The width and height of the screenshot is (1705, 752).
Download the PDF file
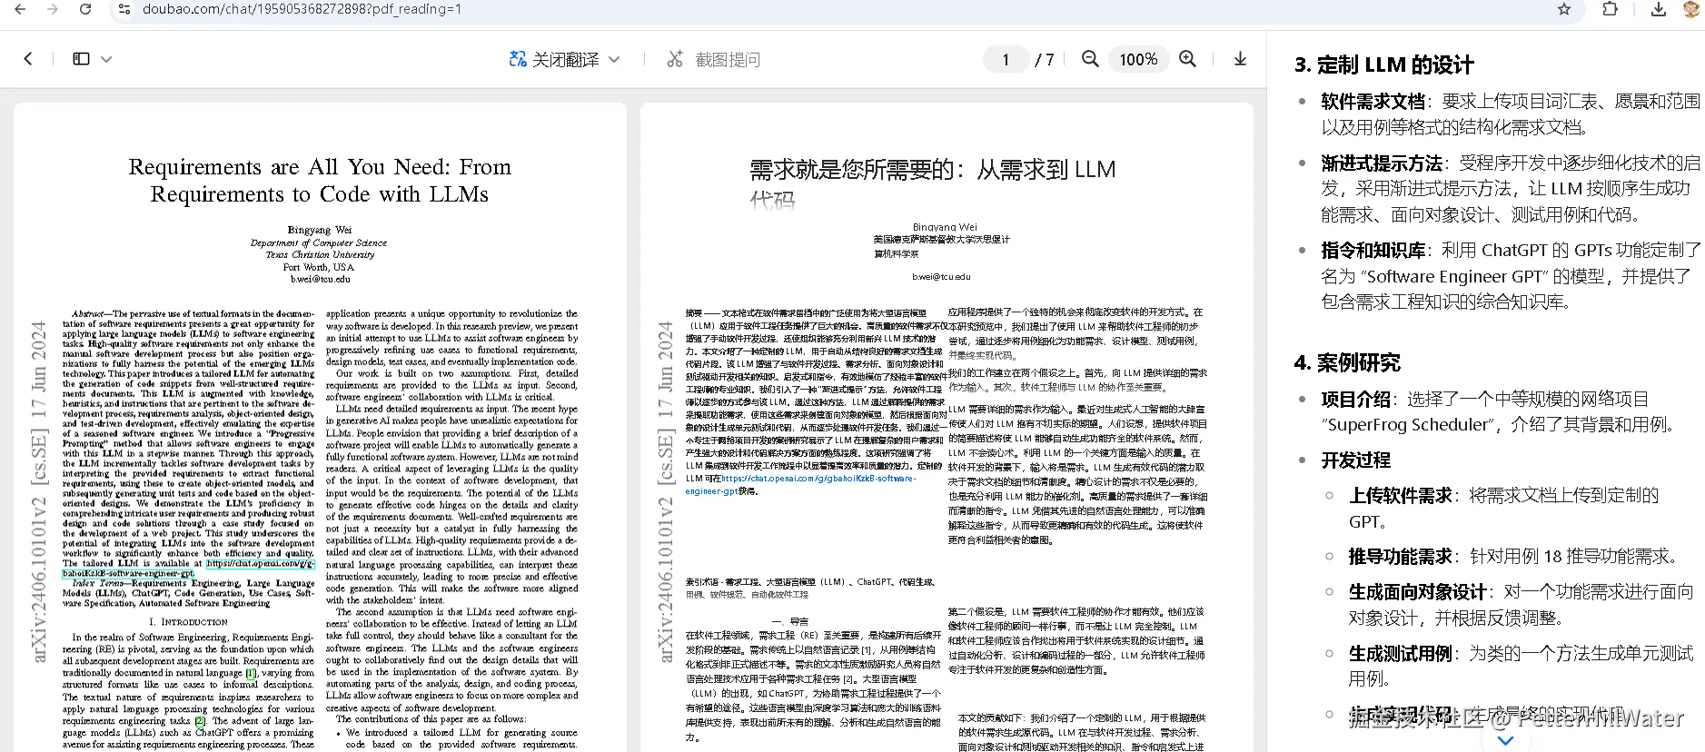1240,59
